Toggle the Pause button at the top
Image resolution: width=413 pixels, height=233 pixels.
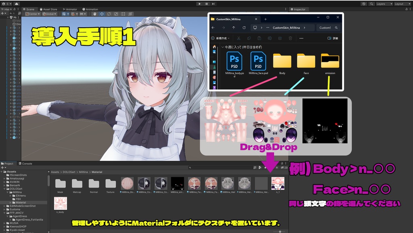(x=206, y=4)
